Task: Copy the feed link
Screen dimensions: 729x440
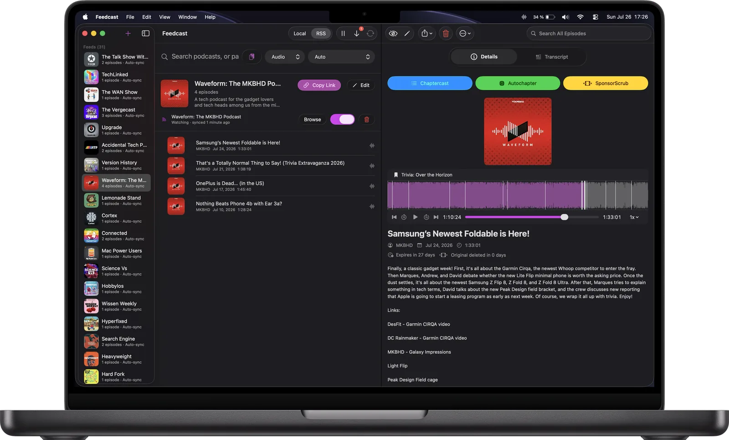Action: point(319,85)
